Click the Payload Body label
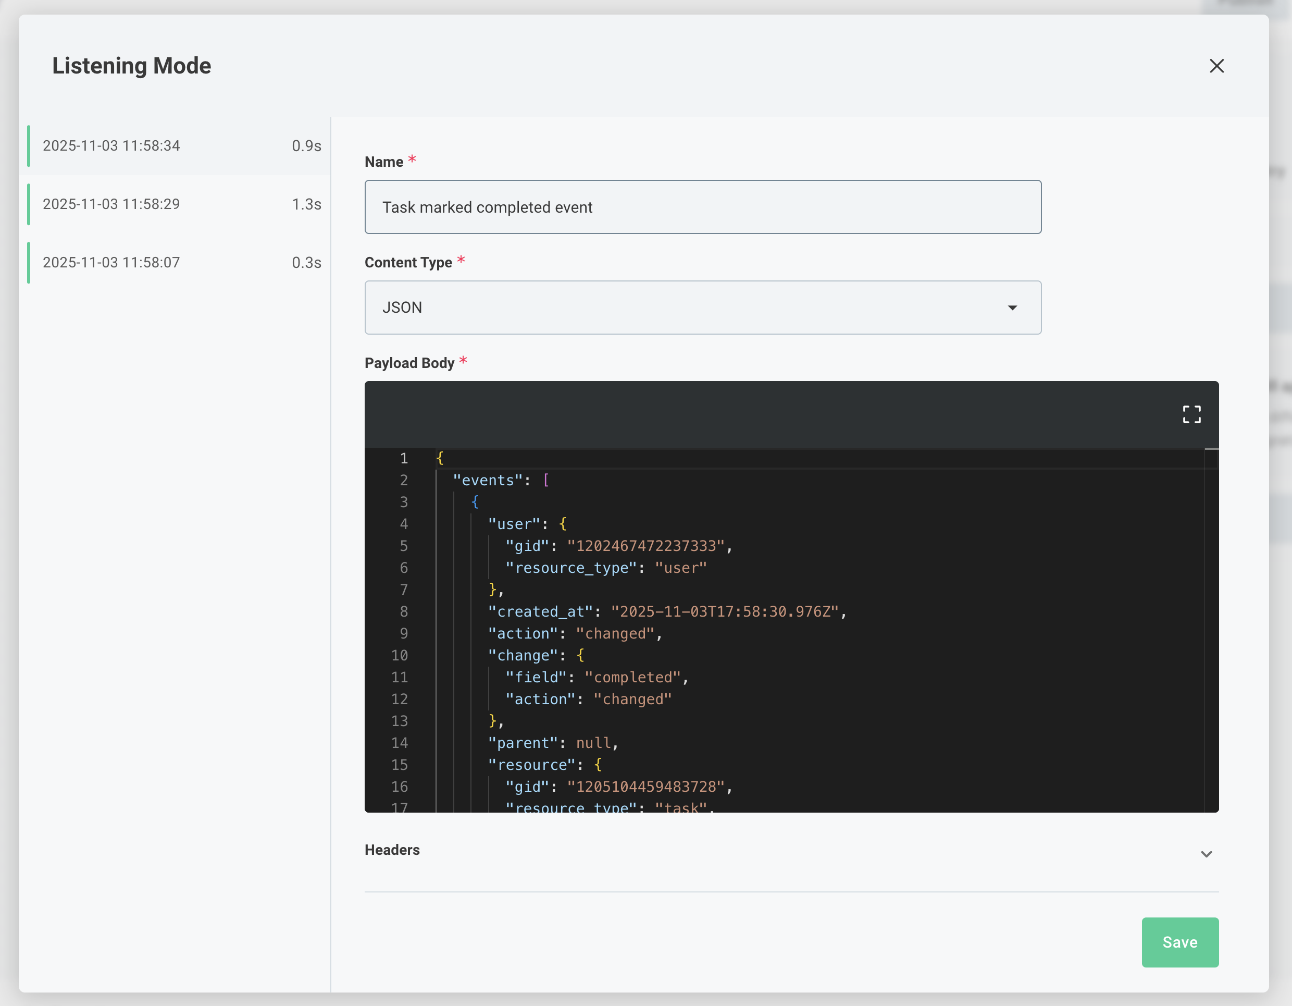 (411, 362)
